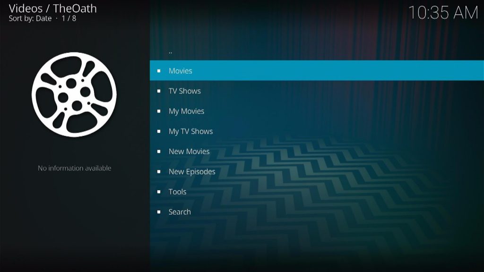Screen dimensions: 484x272
Task: Click the bullet icon beside TV Shows
Action: 159,91
